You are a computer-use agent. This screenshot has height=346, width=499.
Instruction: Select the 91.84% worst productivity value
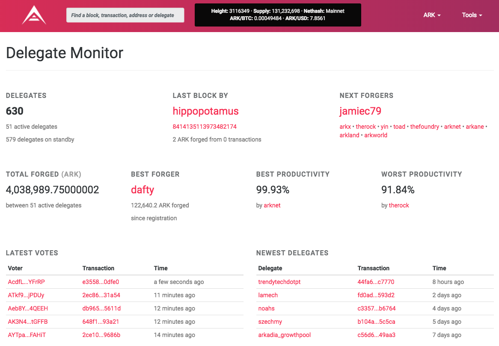pyautogui.click(x=398, y=190)
